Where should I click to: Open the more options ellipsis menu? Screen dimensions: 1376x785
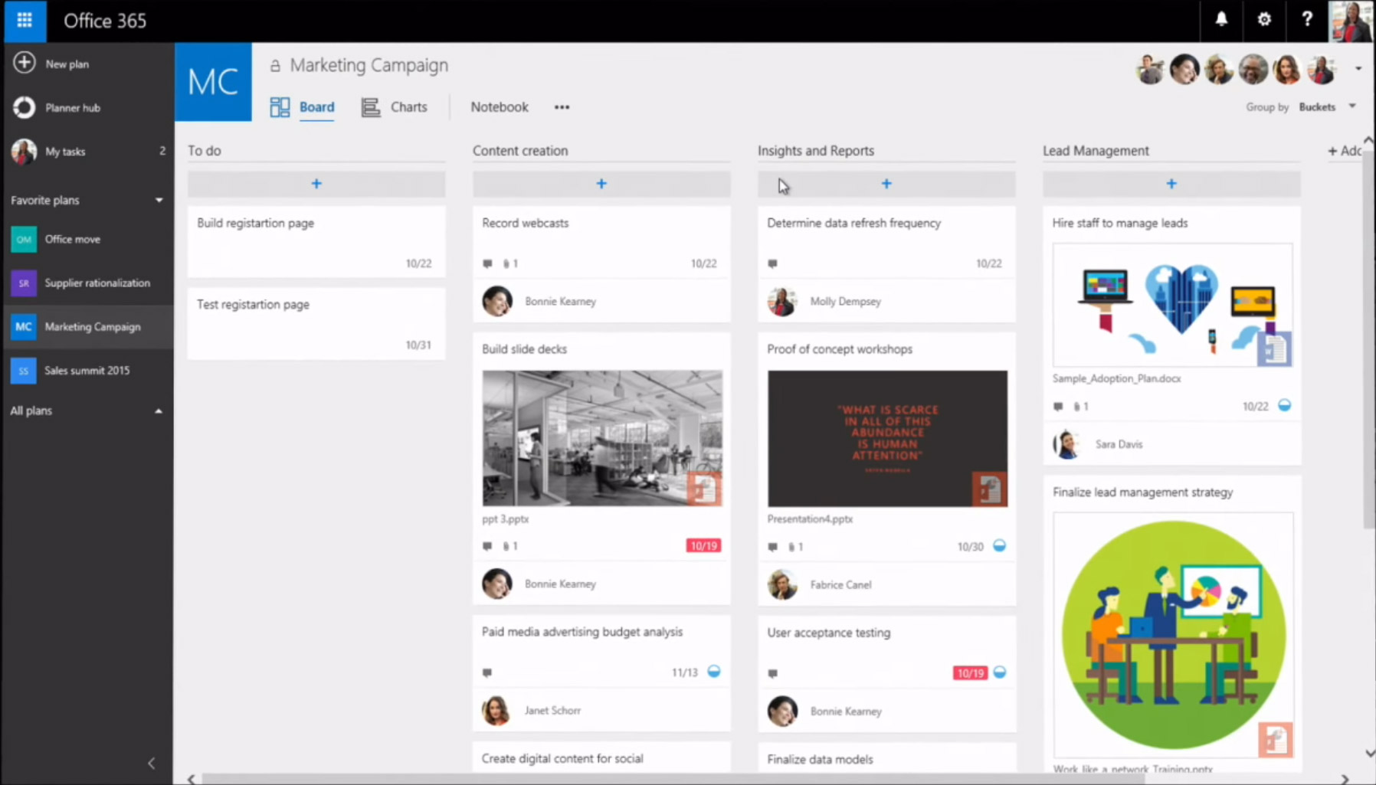(562, 107)
